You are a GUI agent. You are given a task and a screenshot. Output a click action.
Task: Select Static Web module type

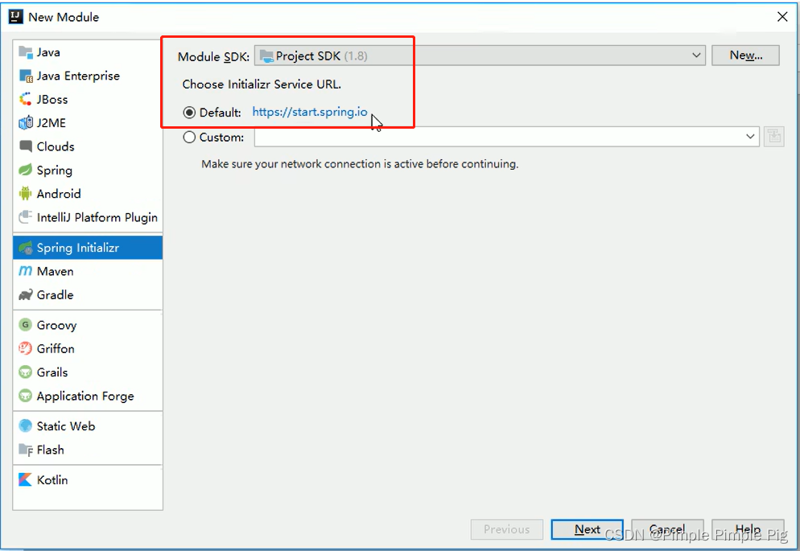[88, 426]
